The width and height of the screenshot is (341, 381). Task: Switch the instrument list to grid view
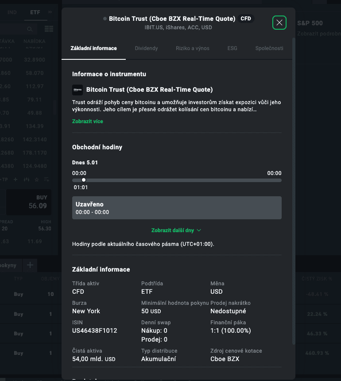[x=49, y=29]
